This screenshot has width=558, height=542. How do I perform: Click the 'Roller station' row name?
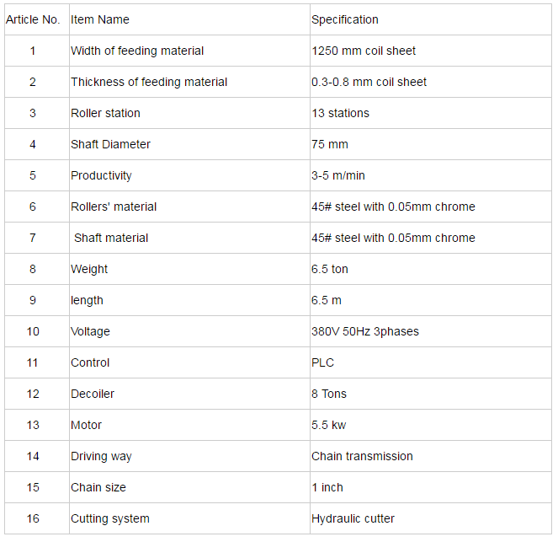105,113
